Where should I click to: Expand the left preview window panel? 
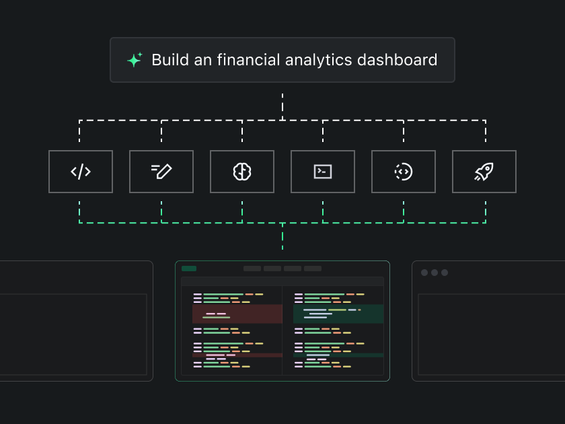click(x=74, y=321)
